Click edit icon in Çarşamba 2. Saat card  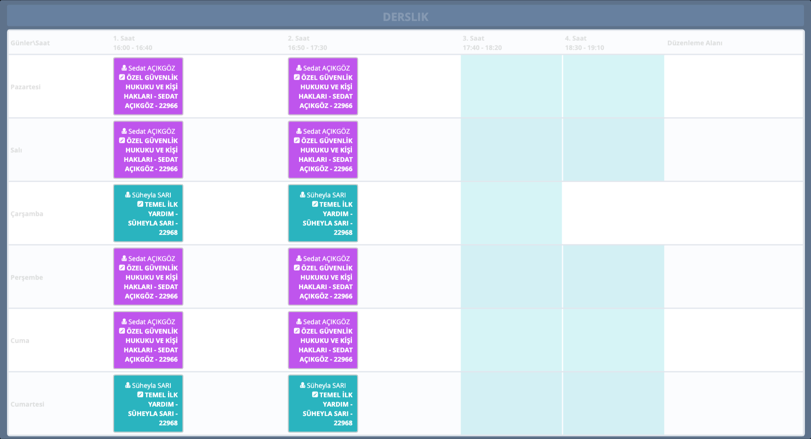315,204
